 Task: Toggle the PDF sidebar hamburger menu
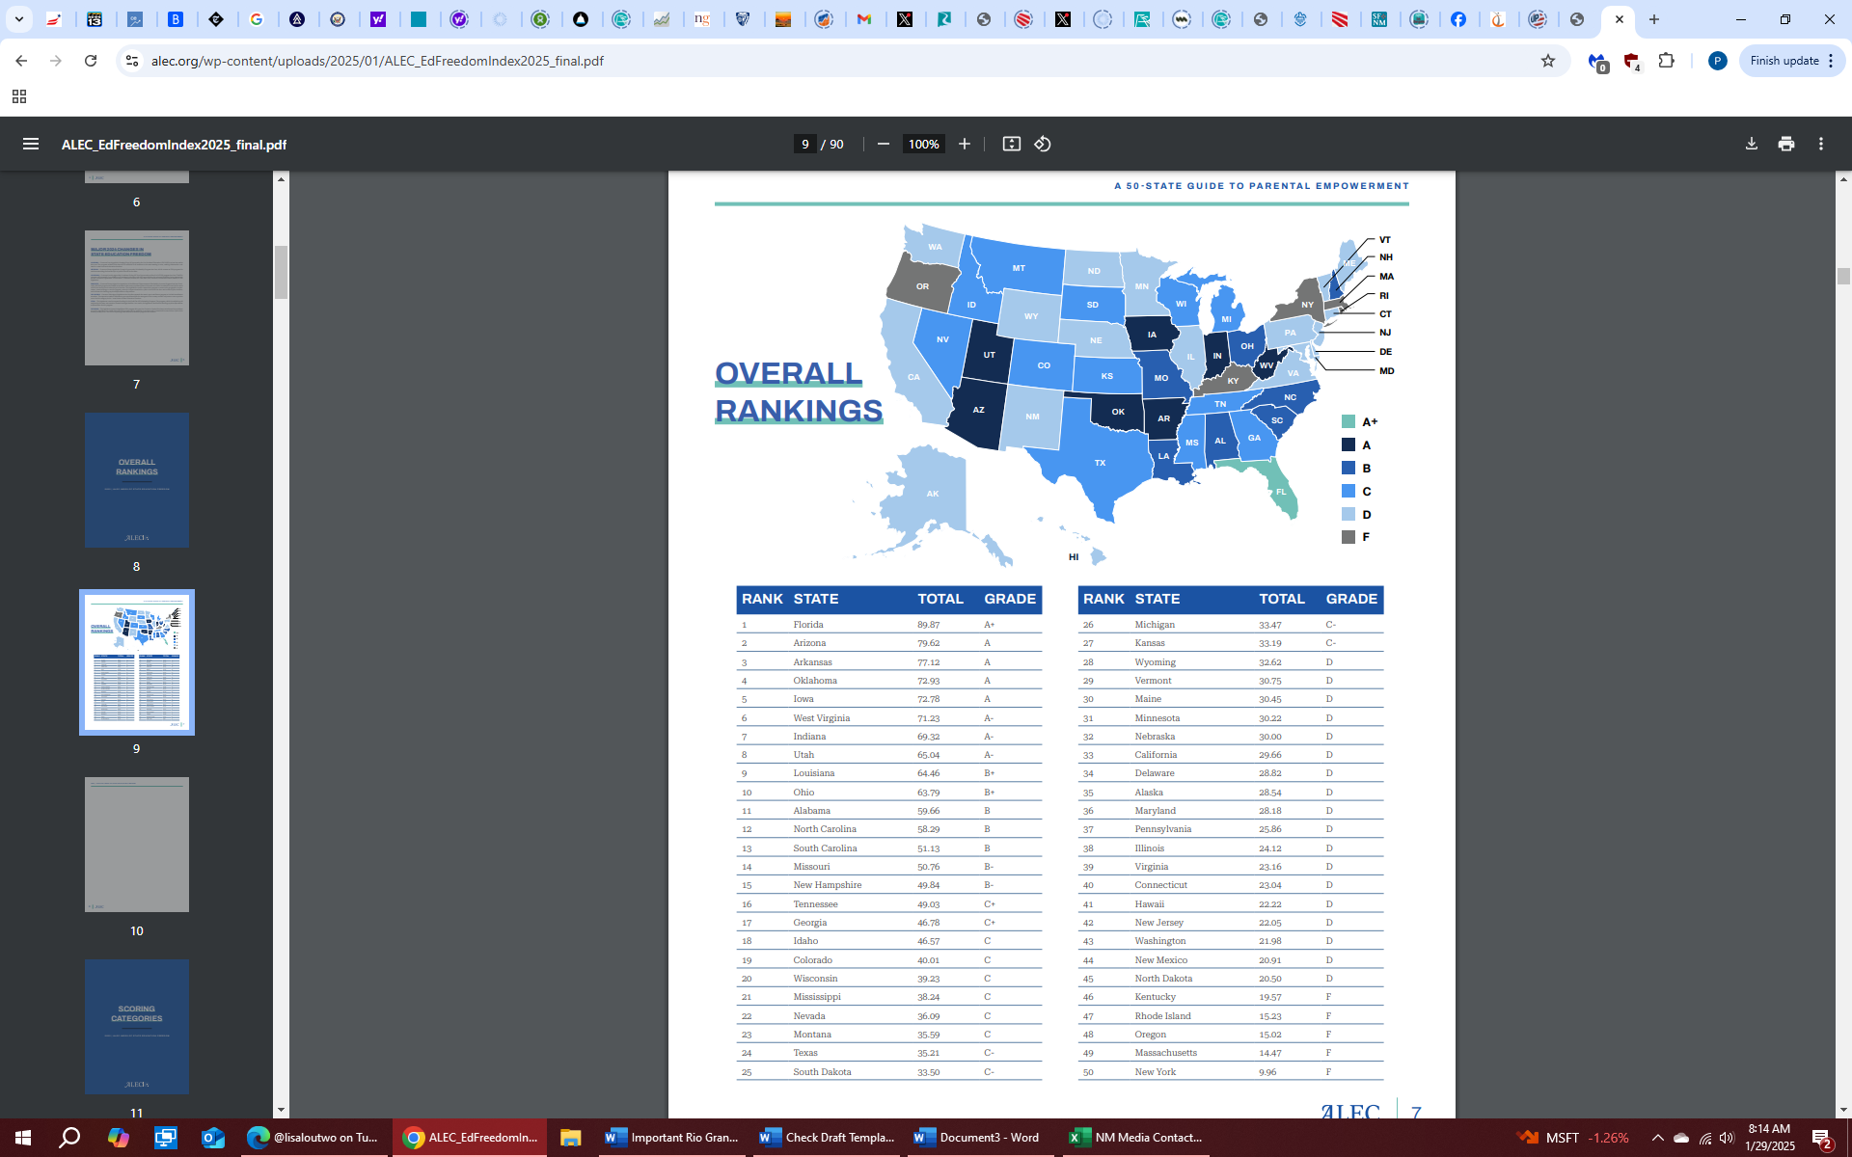click(x=31, y=144)
